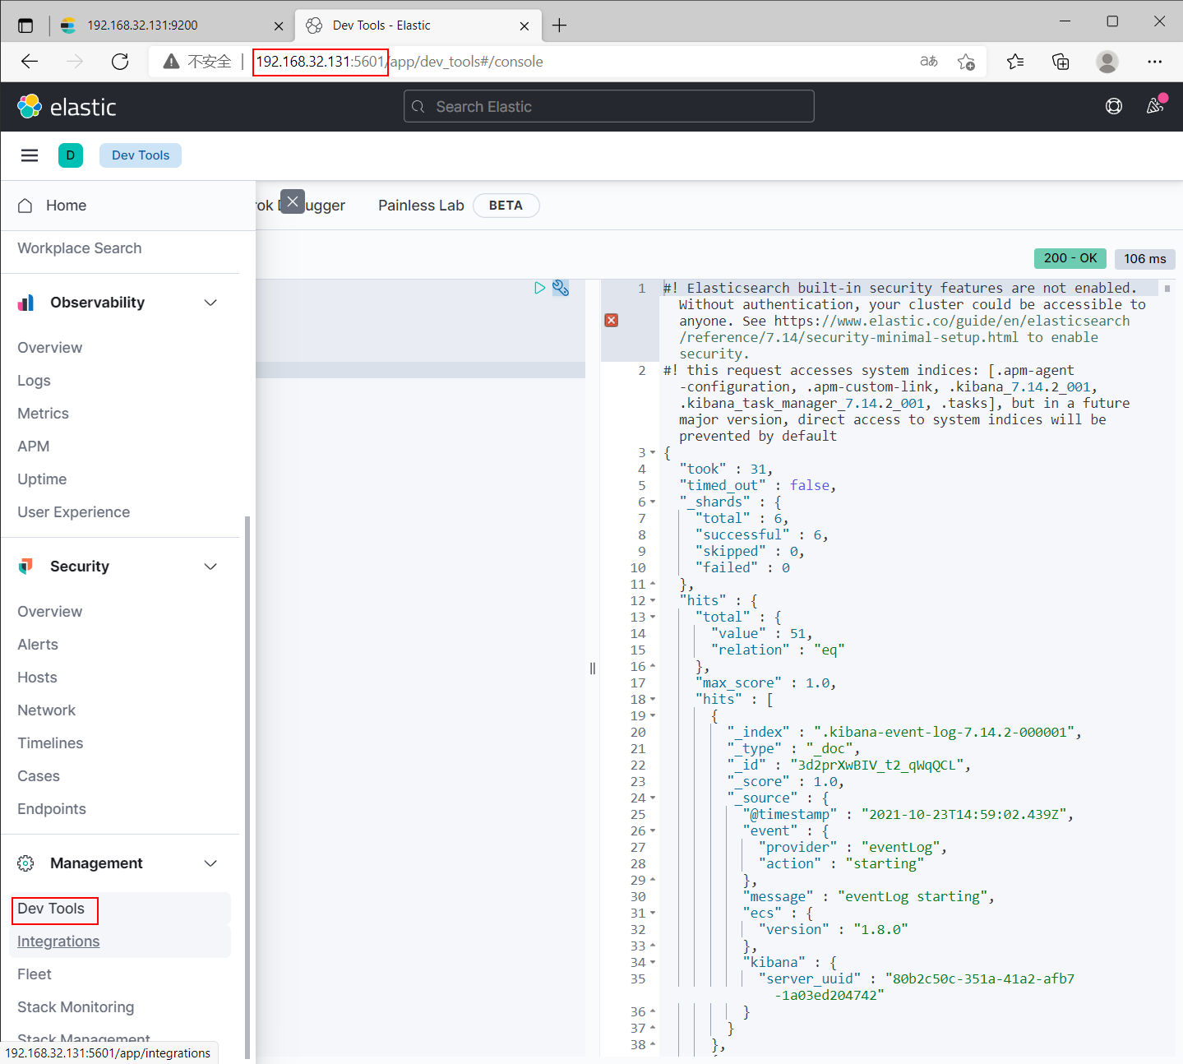Fold the hits object at line 12
The height and width of the screenshot is (1064, 1183).
[653, 601]
